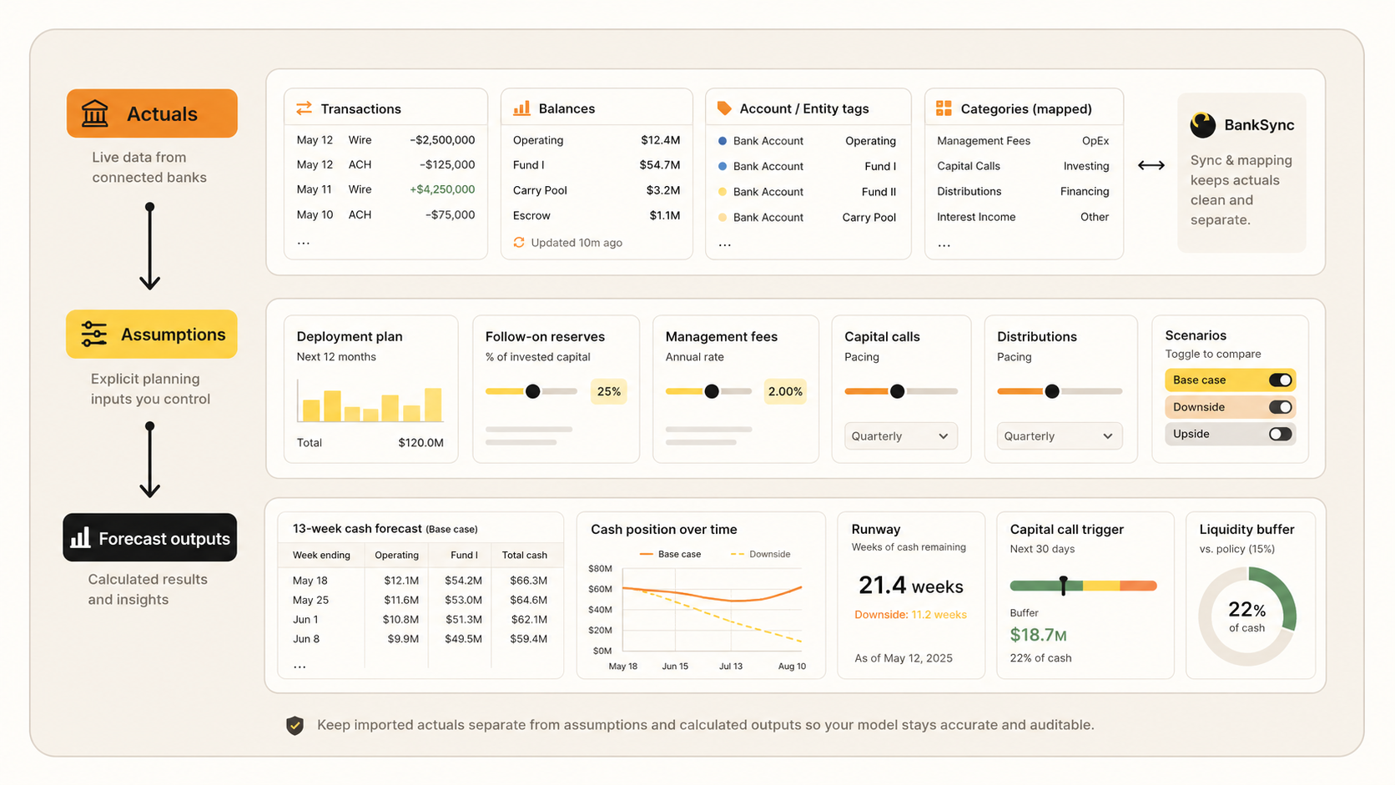Viewport: 1395px width, 785px height.
Task: Click the 25% follow-on reserves value
Action: pyautogui.click(x=609, y=391)
